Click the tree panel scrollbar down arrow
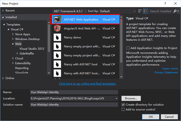Screen dimensions: 181x121 pyautogui.click(x=49, y=73)
